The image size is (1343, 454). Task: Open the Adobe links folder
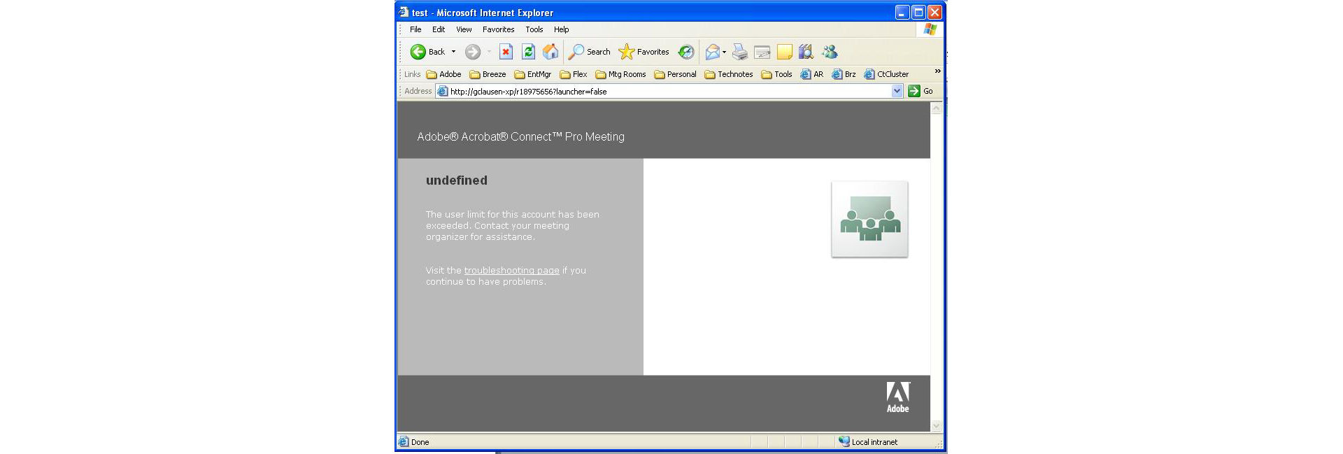coord(444,74)
